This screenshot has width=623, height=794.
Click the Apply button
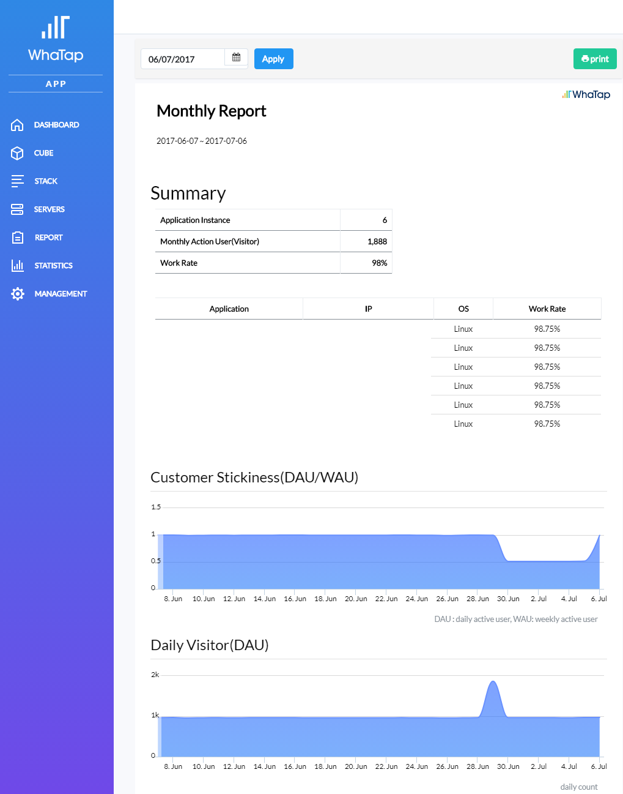point(273,59)
